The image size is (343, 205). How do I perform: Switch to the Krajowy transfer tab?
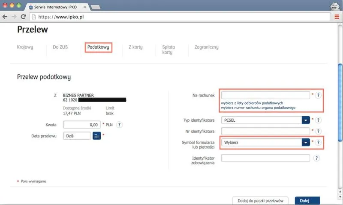pos(25,47)
